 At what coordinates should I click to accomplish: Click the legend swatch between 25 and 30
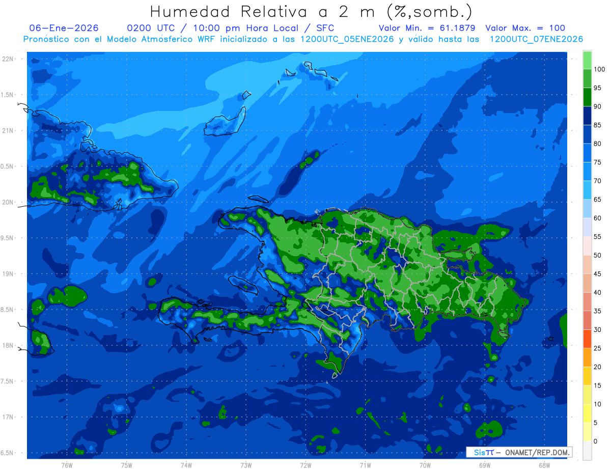pos(587,339)
